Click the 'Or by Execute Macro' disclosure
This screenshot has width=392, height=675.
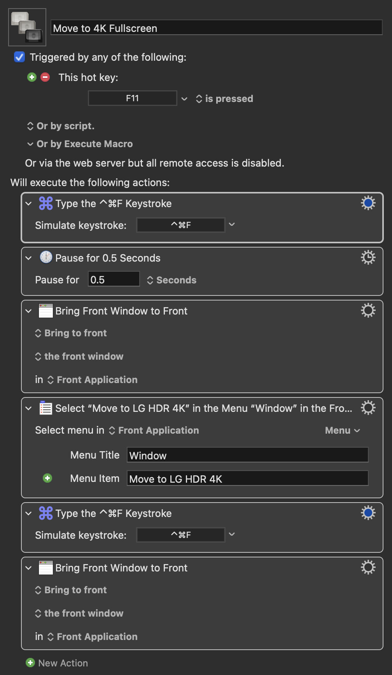30,144
